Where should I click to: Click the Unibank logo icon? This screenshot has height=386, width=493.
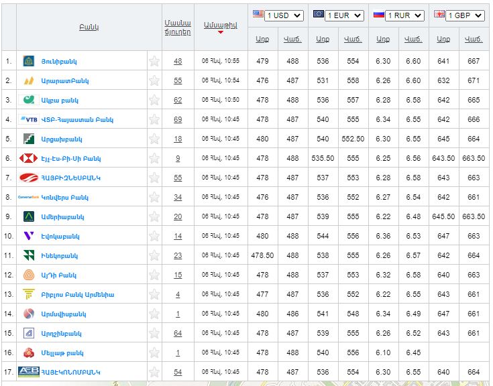click(x=29, y=61)
